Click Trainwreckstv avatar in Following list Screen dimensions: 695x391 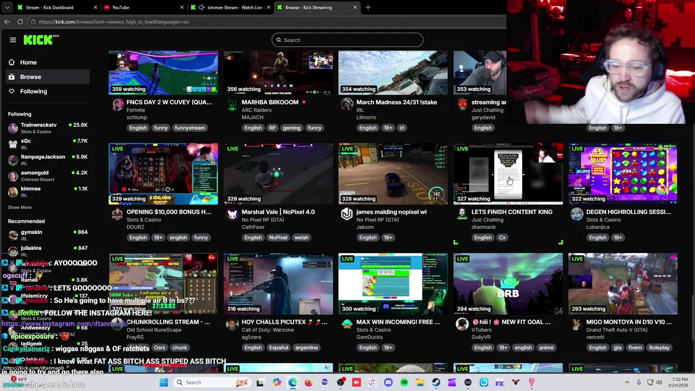(13, 129)
